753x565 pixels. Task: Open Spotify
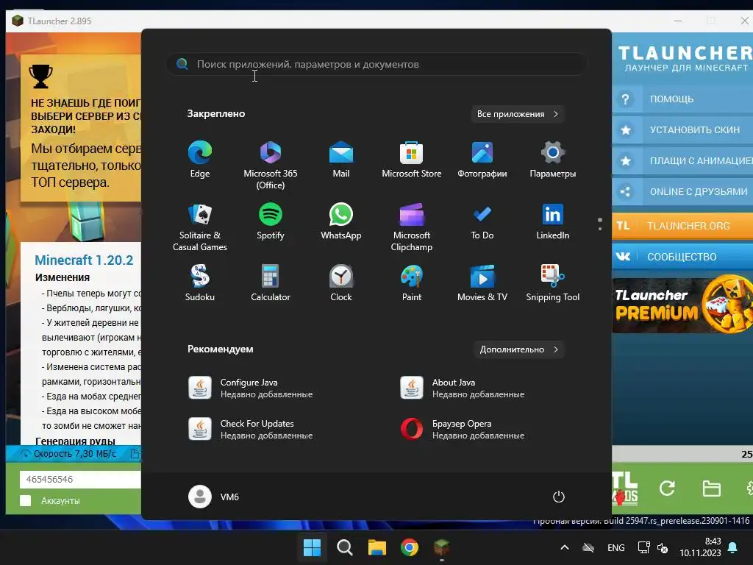(x=271, y=221)
